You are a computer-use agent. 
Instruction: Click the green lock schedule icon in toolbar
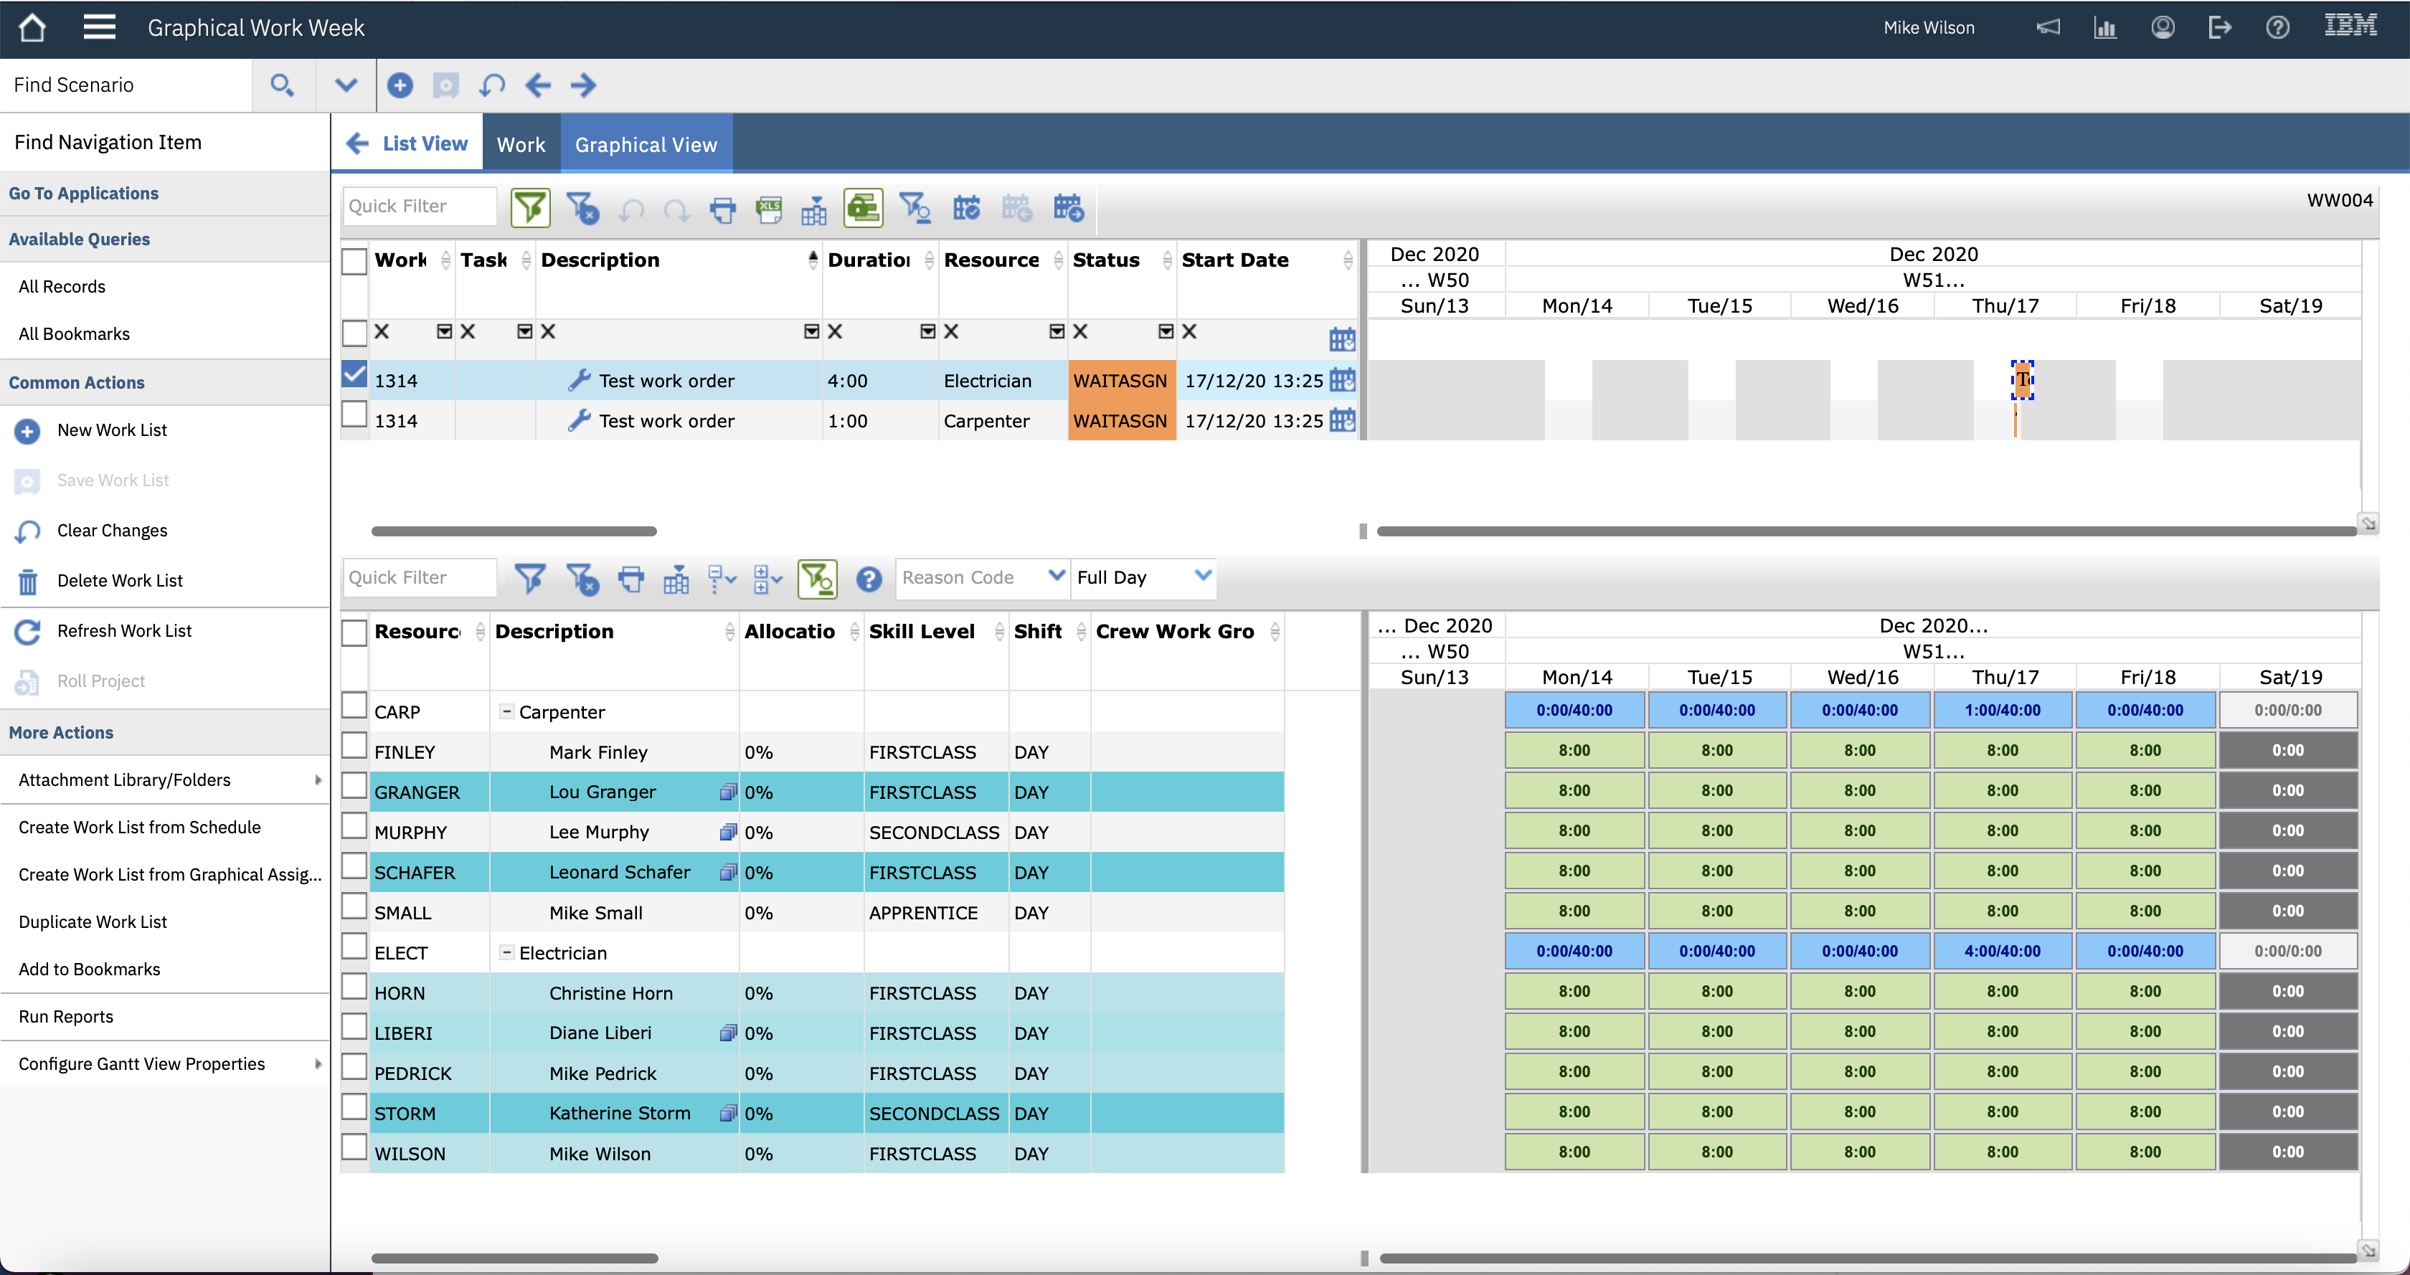click(x=863, y=208)
